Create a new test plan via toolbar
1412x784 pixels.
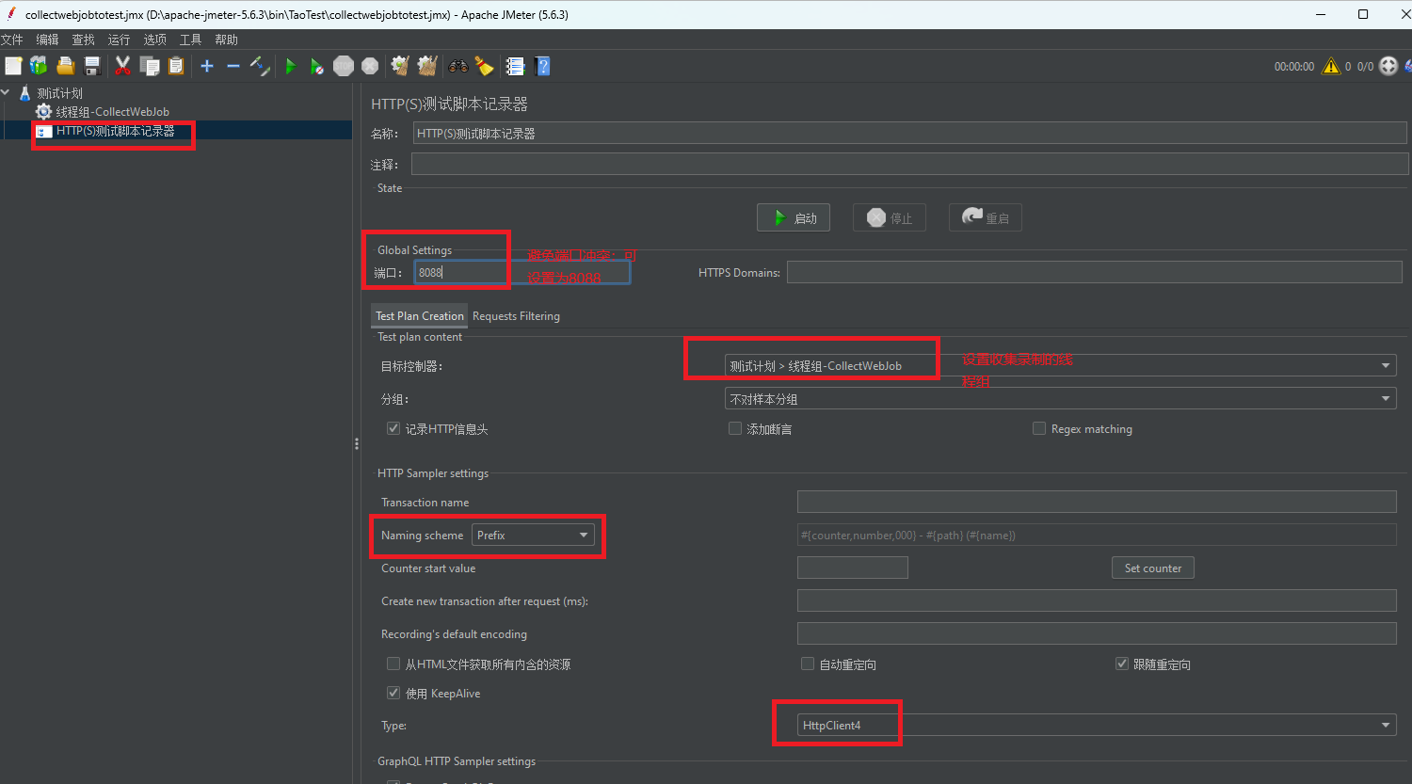click(x=13, y=66)
